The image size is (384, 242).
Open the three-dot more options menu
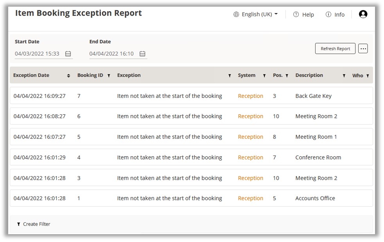[363, 49]
